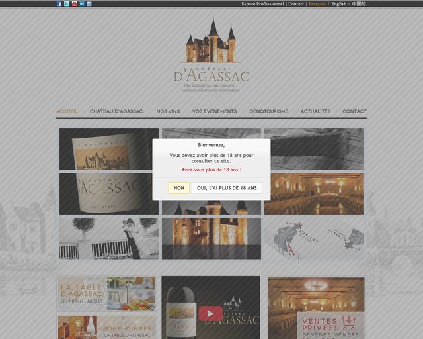Click the stone texture tile top right
The width and height of the screenshot is (423, 339).
tap(314, 149)
